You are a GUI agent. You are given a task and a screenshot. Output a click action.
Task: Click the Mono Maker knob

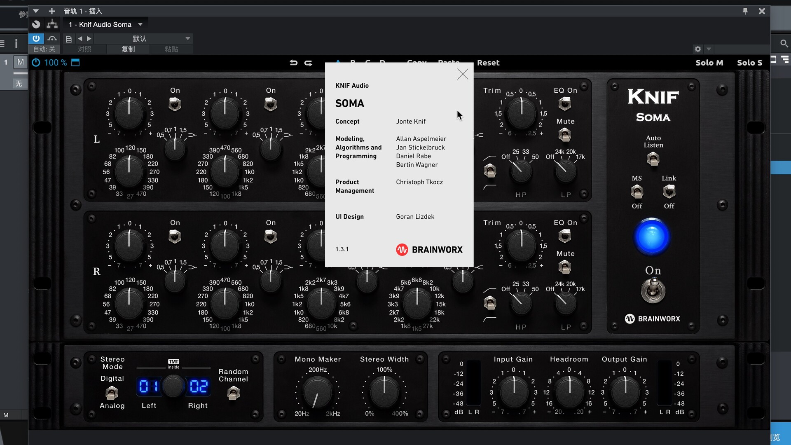(318, 392)
